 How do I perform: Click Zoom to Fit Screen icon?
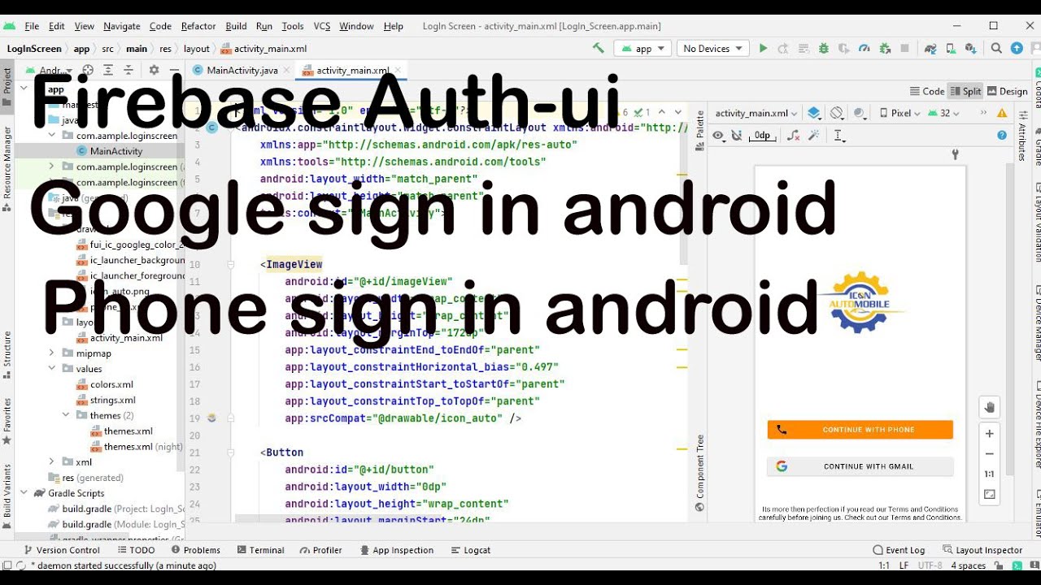point(990,494)
